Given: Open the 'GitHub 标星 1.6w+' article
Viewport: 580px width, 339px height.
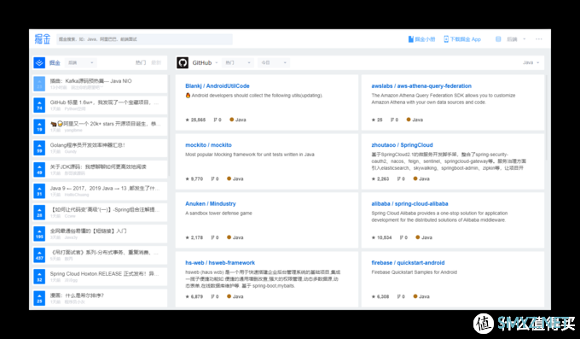Looking at the screenshot, I should 104,102.
